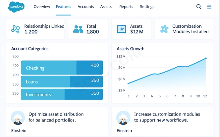The height and width of the screenshot is (137, 220).
Task: Click the endpoint marker on Assets Growth line
Action: [x=206, y=58]
